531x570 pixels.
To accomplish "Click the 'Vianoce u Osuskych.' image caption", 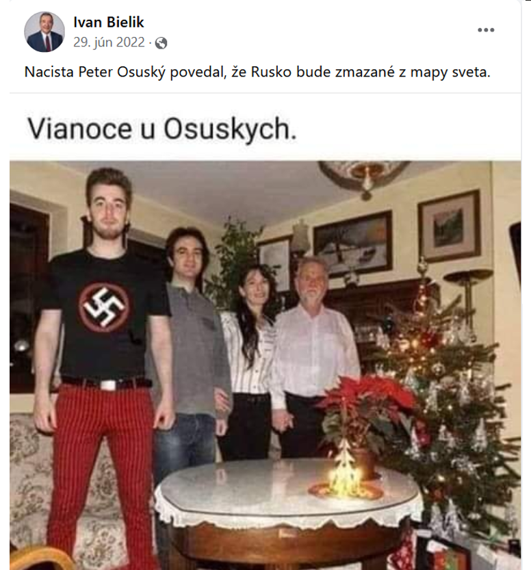I will coord(162,129).
